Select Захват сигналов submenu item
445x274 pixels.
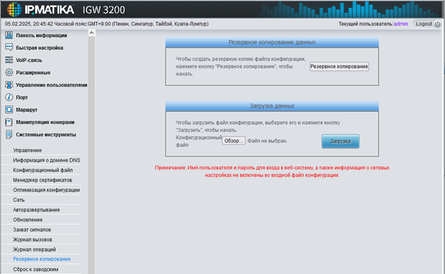[32, 230]
